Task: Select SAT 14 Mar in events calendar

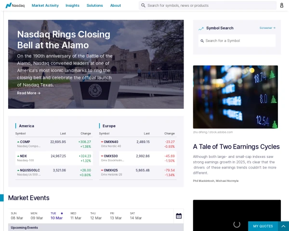Action: point(136,216)
